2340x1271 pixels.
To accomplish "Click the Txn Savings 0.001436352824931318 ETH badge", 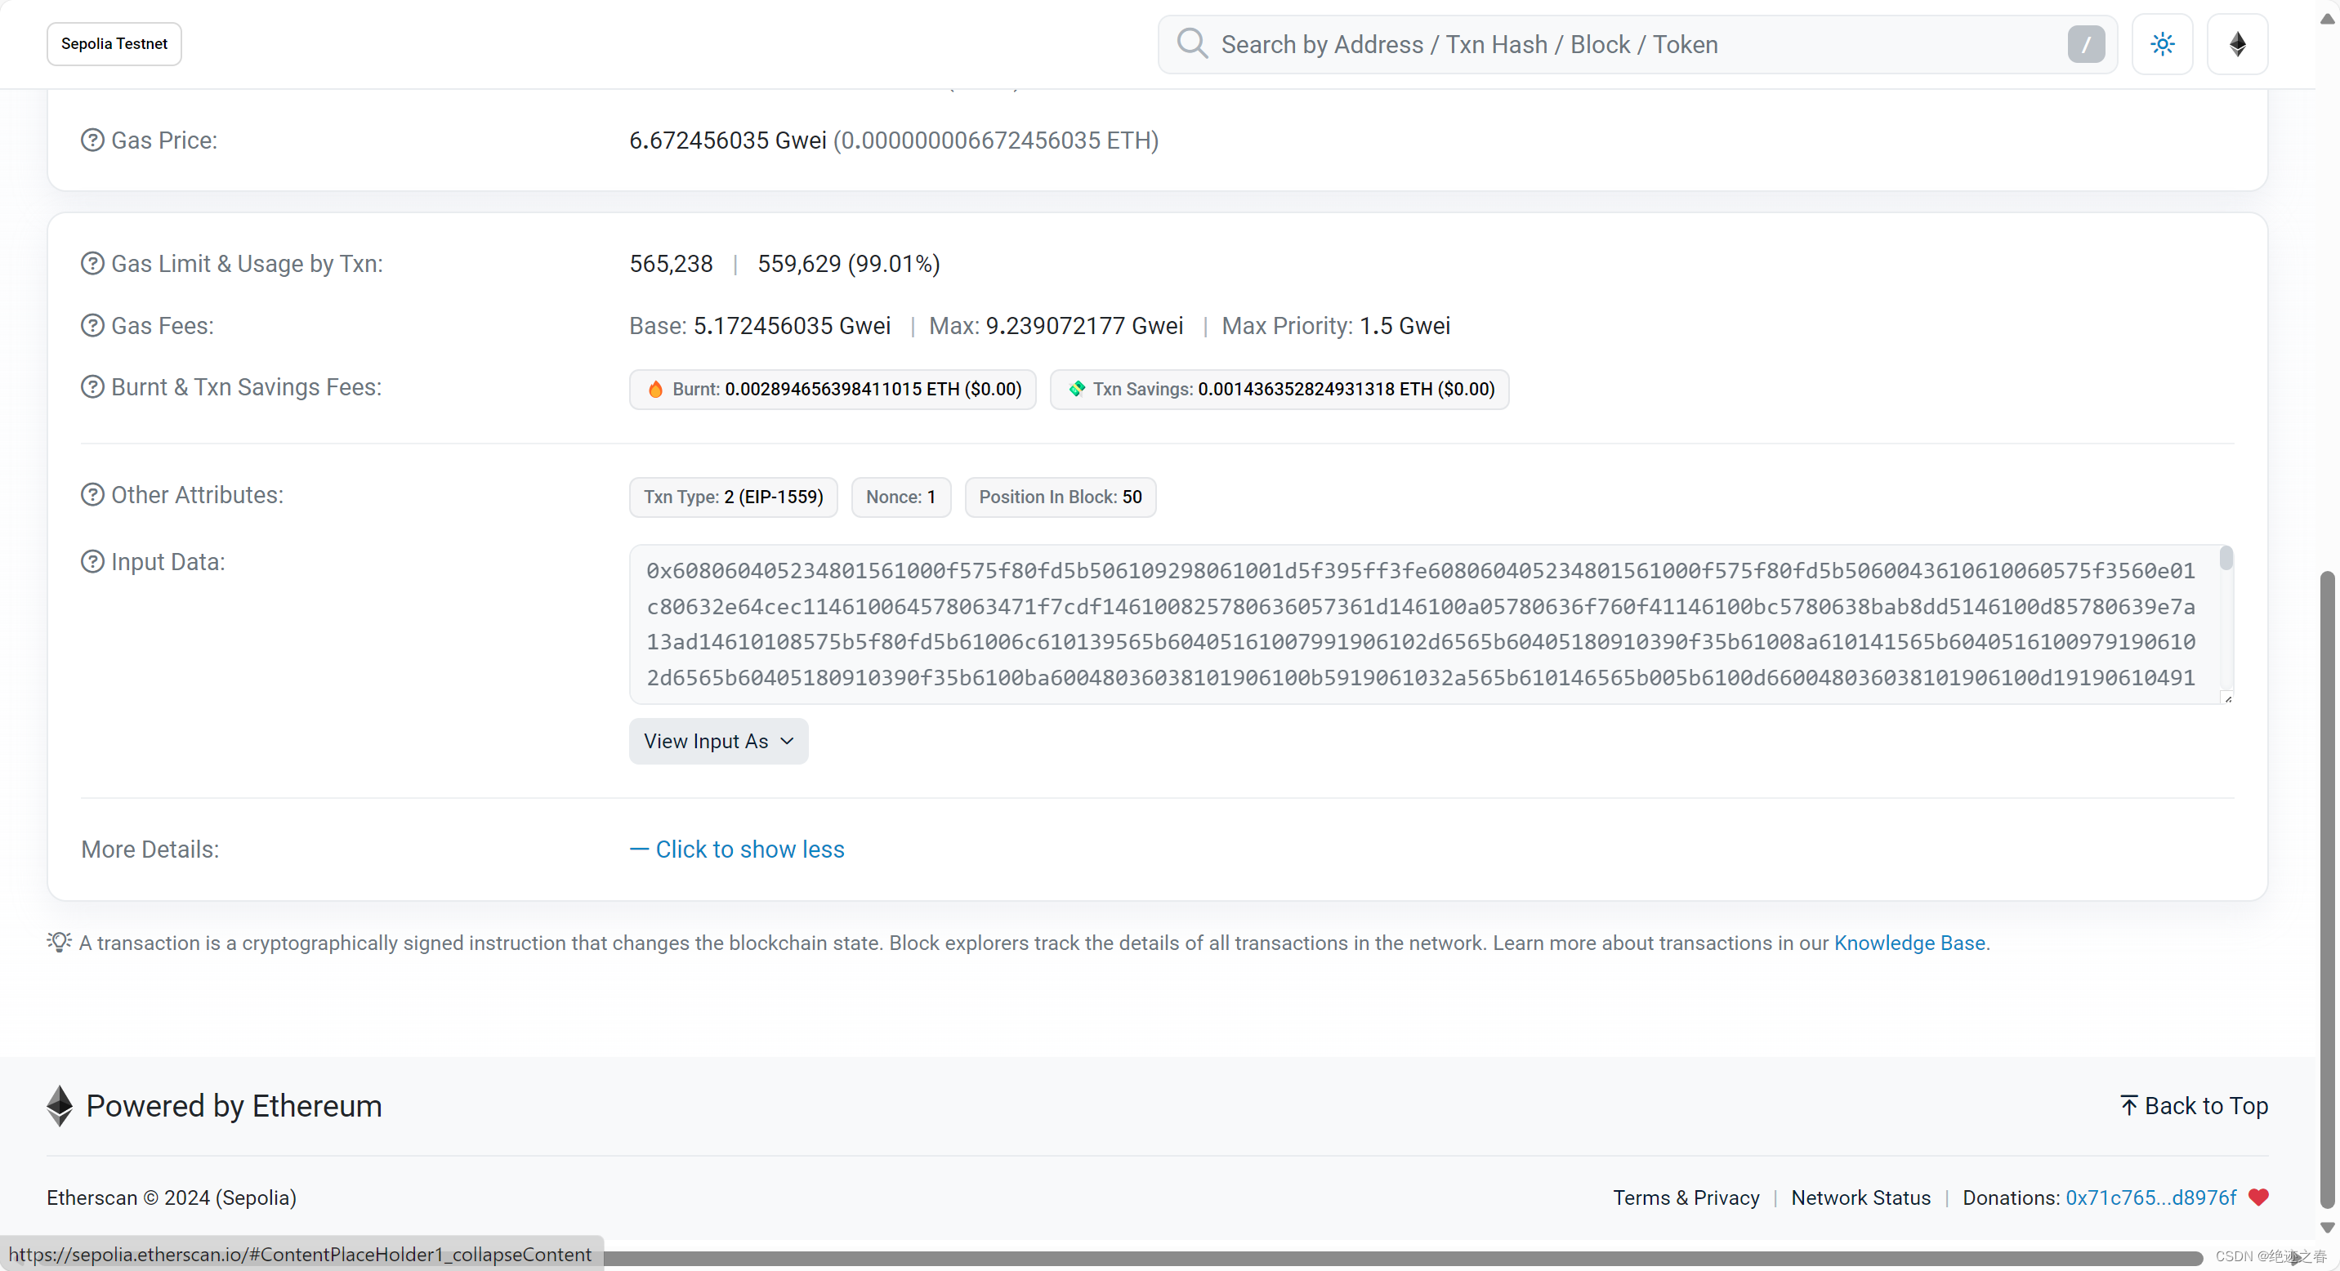I will tap(1279, 389).
